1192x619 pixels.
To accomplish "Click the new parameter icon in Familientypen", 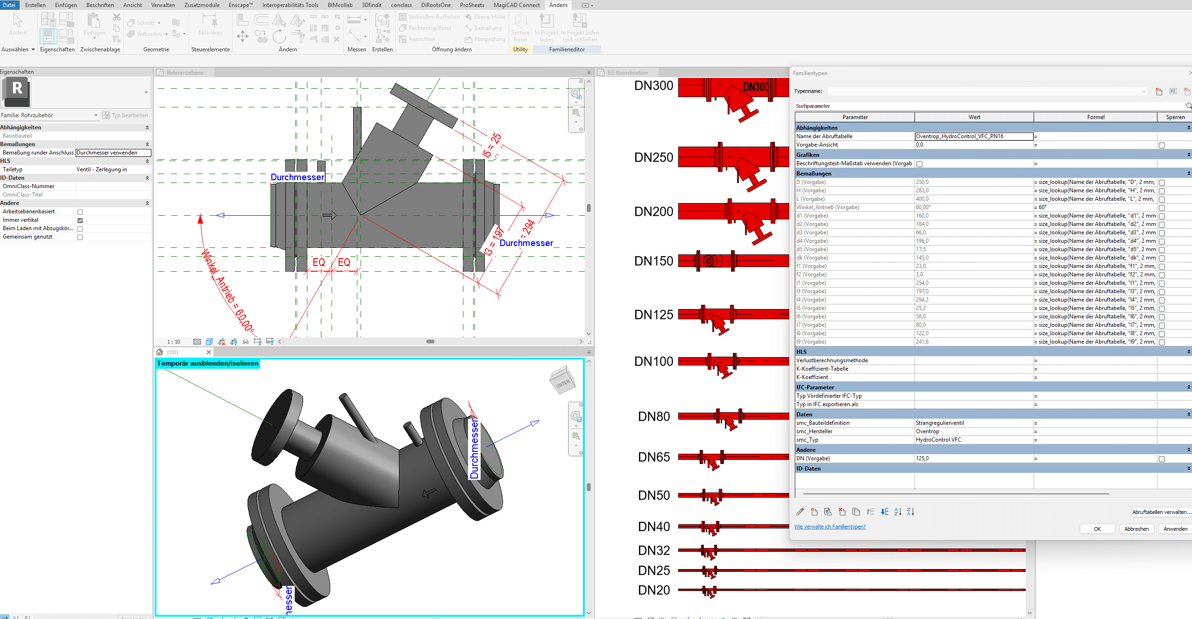I will 814,512.
